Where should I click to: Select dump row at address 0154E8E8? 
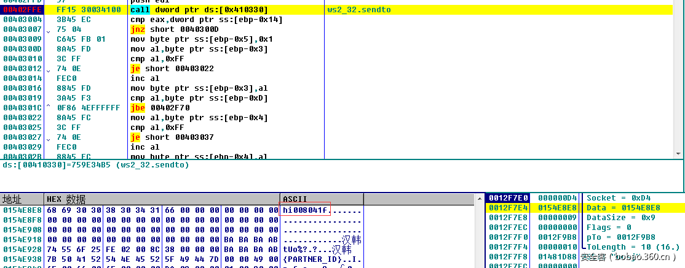(22, 210)
